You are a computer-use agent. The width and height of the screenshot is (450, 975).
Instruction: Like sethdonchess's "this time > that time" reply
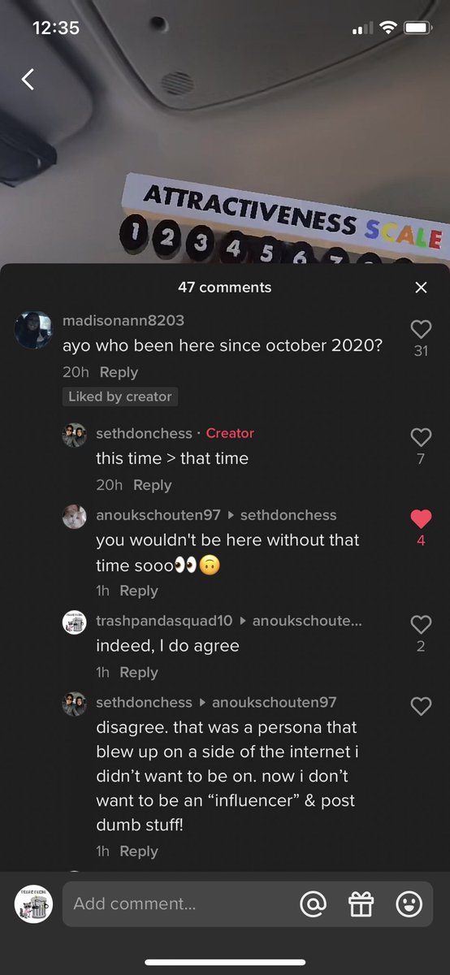click(421, 437)
